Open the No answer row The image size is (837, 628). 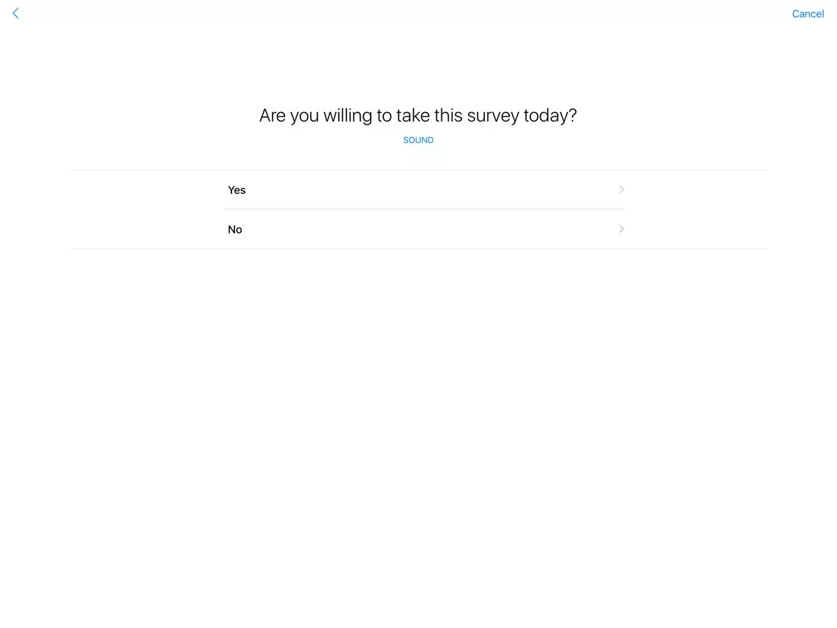tap(424, 229)
